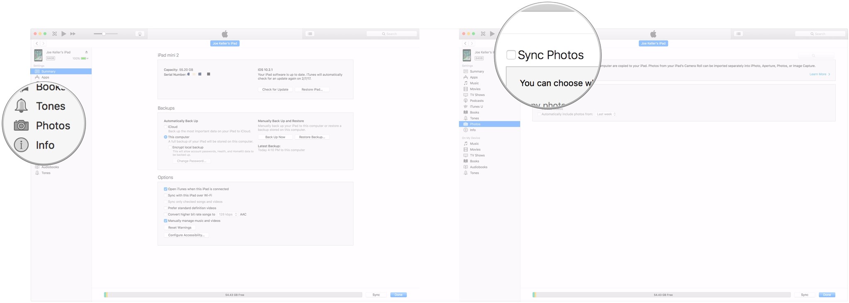Screen dimensions: 849x303
Task: Click the shuffle icon in the right iTunes window
Action: click(x=483, y=34)
